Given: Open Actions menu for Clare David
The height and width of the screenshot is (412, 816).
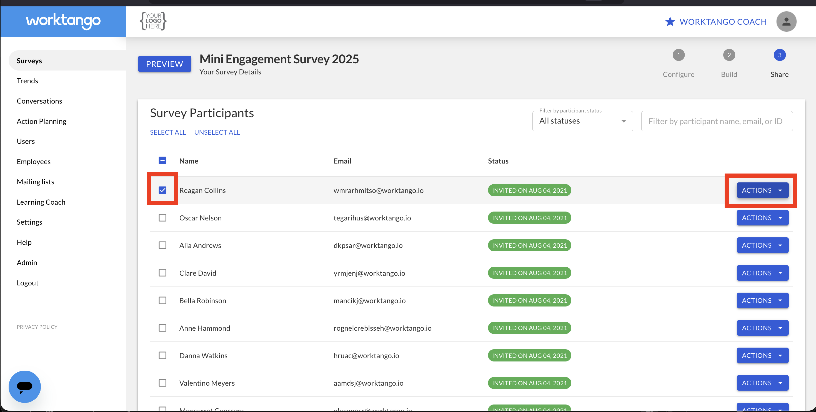Looking at the screenshot, I should pyautogui.click(x=762, y=273).
